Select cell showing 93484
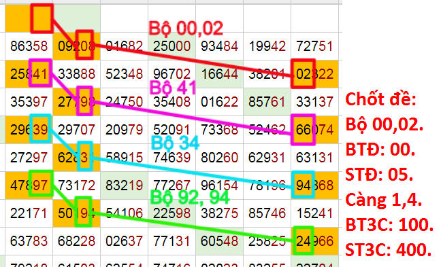The height and width of the screenshot is (267, 441). pos(219,46)
